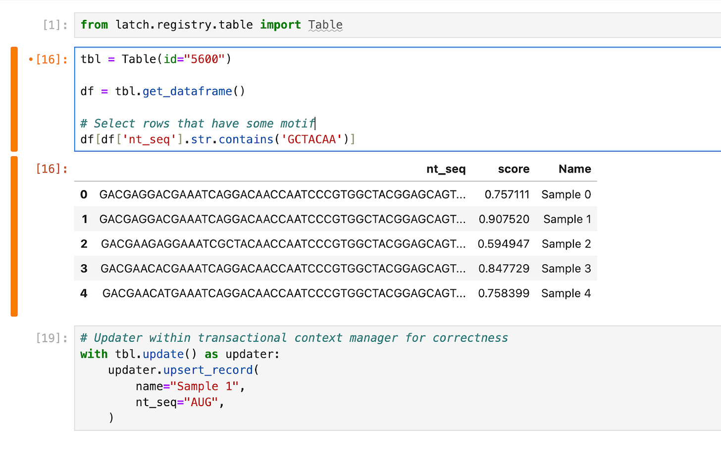Click the Table id "5600" code line
This screenshot has width=721, height=470.
coord(156,59)
